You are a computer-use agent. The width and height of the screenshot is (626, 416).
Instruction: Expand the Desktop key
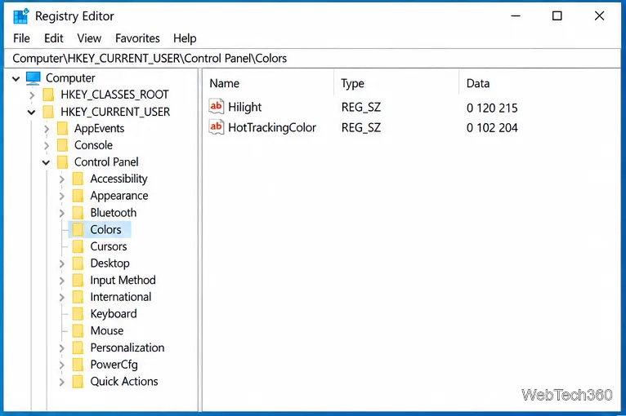coord(62,263)
